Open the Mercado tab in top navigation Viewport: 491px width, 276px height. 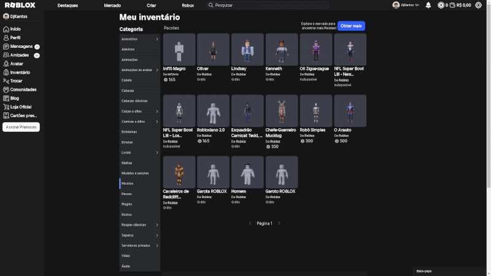[112, 5]
